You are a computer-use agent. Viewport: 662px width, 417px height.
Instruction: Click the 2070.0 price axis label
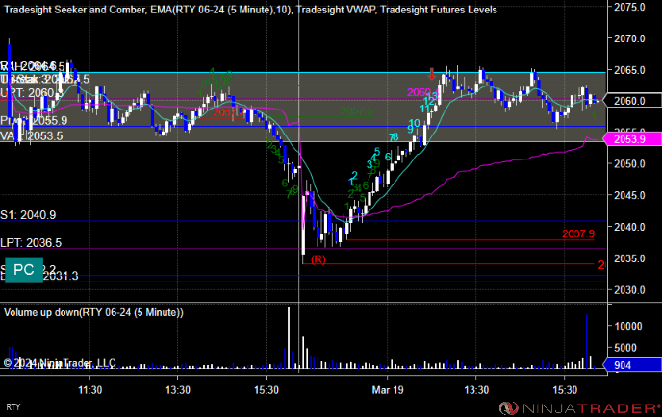pyautogui.click(x=629, y=38)
